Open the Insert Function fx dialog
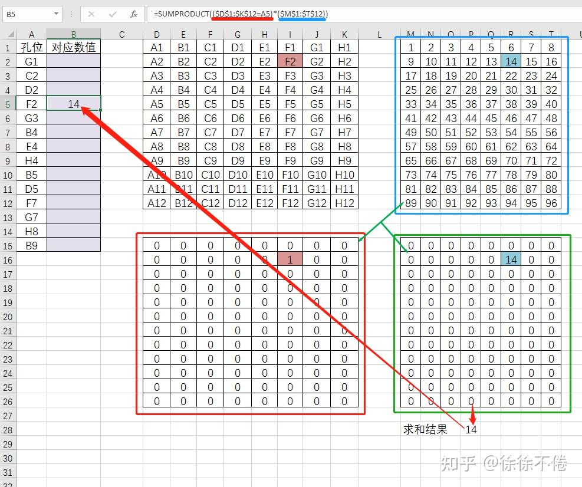The width and height of the screenshot is (582, 487). [134, 15]
